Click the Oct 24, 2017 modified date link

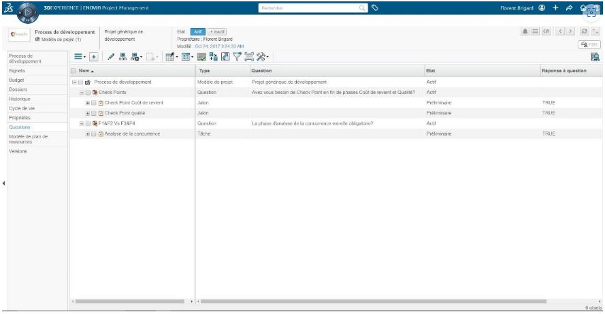pyautogui.click(x=219, y=46)
